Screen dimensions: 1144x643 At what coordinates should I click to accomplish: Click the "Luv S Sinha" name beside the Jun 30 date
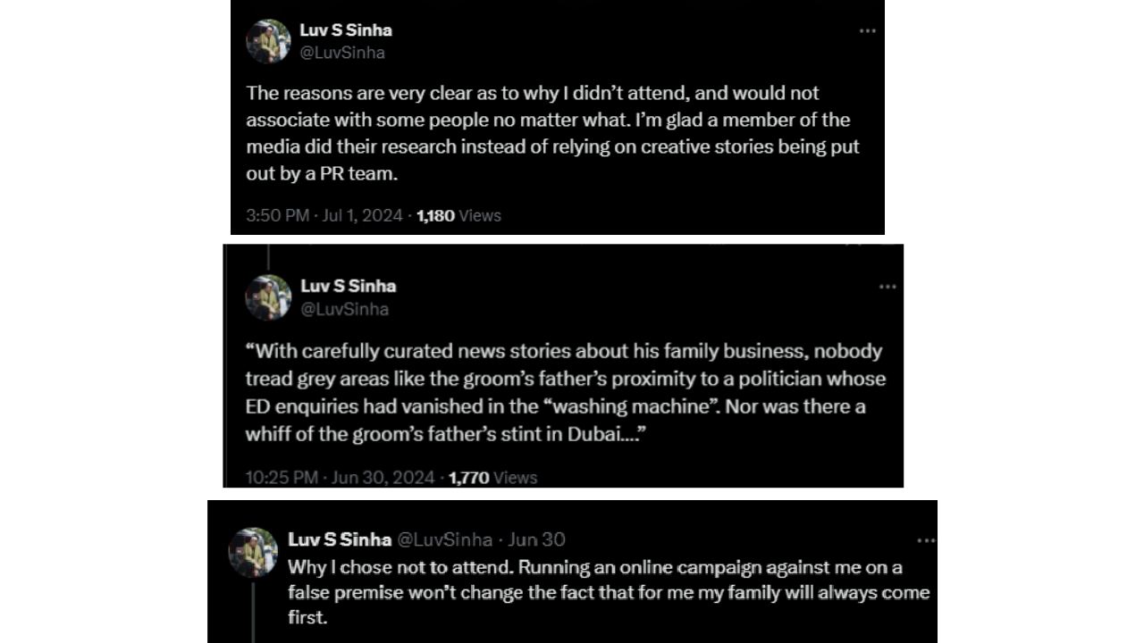tap(339, 539)
